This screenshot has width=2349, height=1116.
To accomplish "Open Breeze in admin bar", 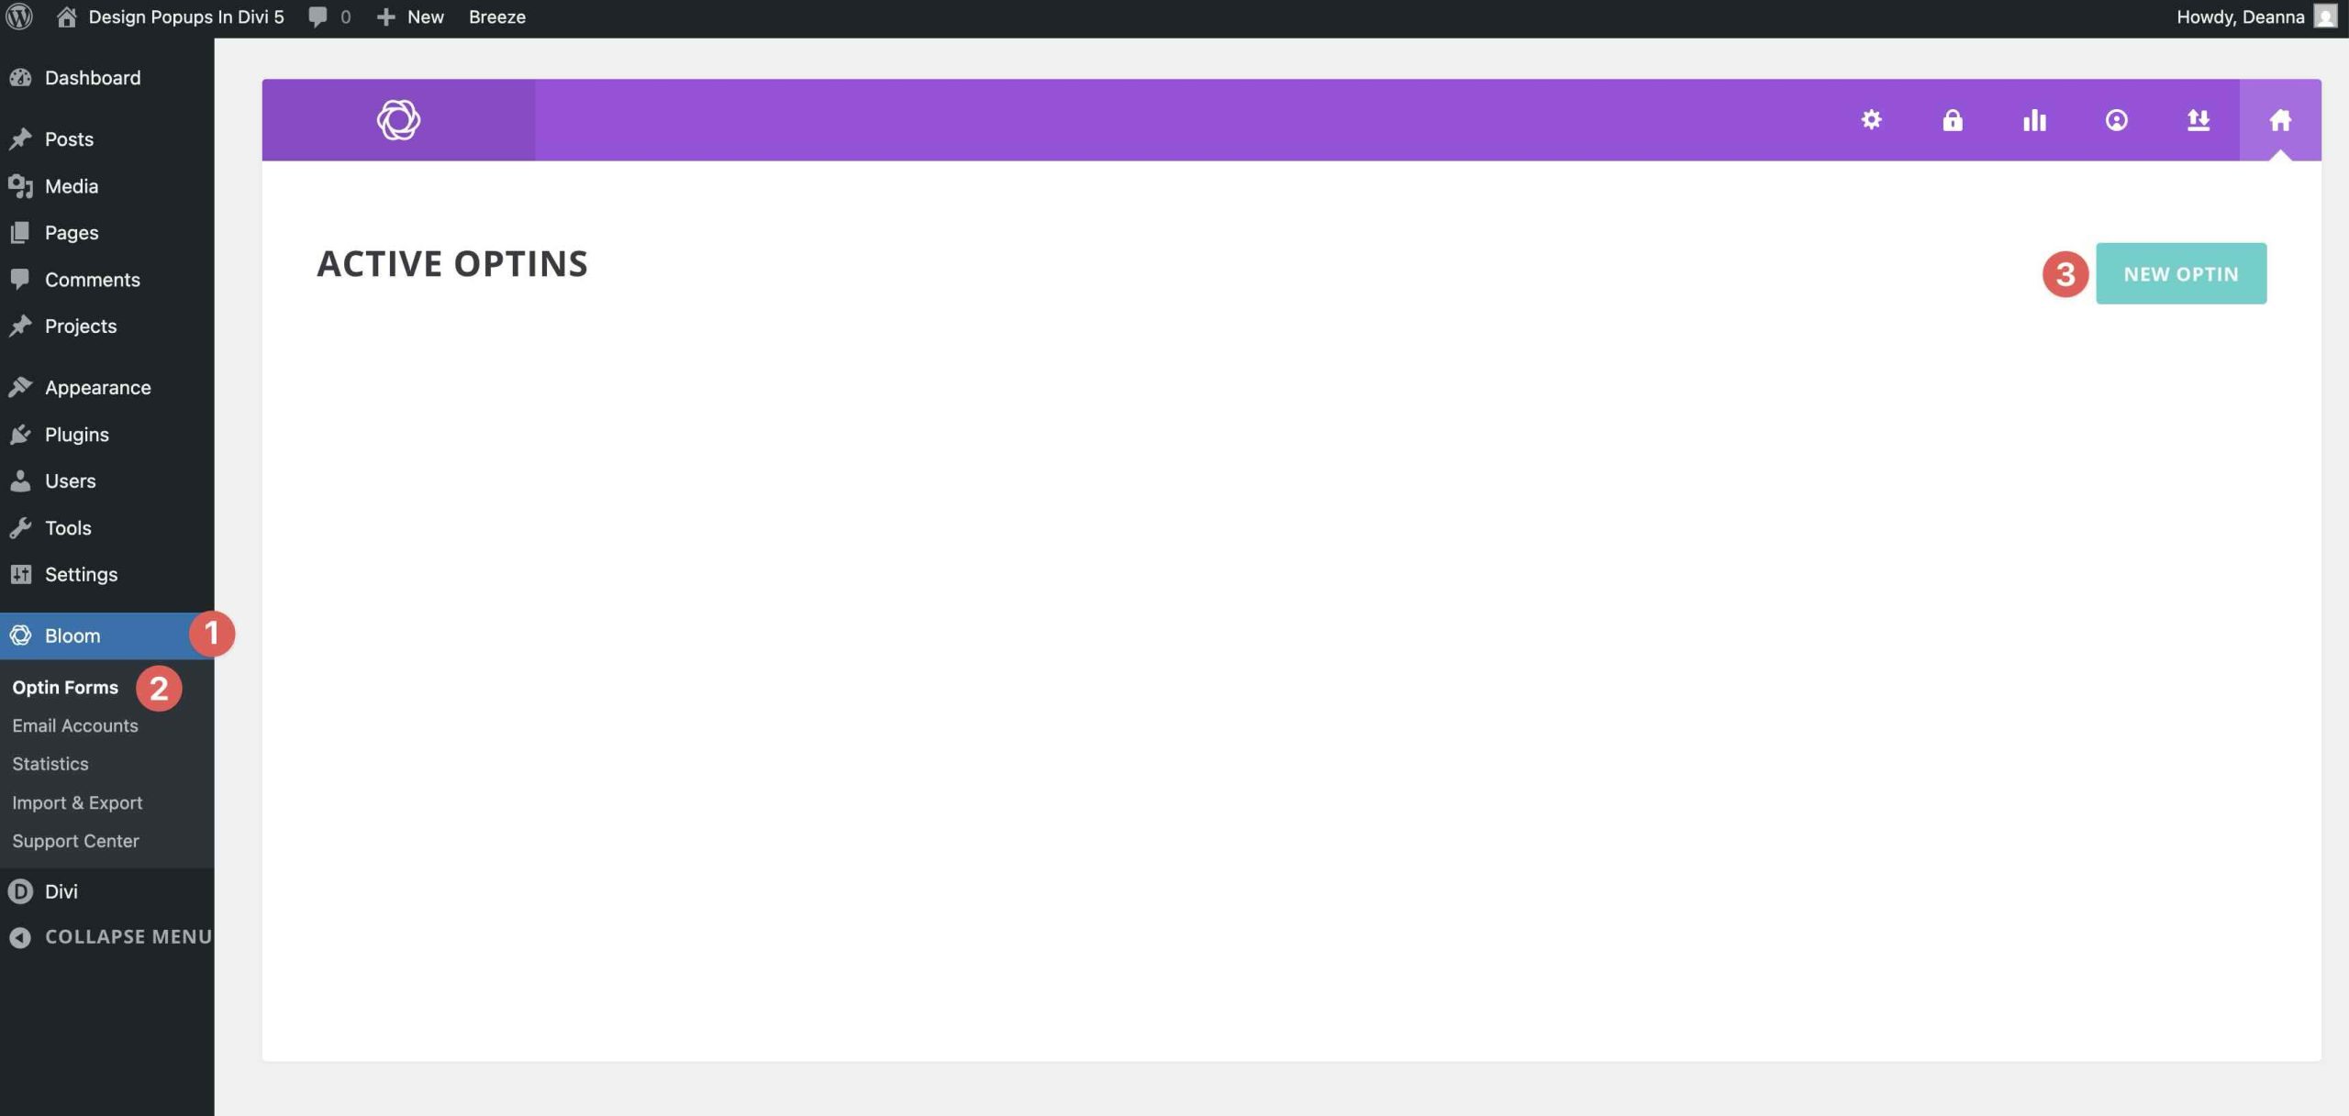I will click(496, 17).
